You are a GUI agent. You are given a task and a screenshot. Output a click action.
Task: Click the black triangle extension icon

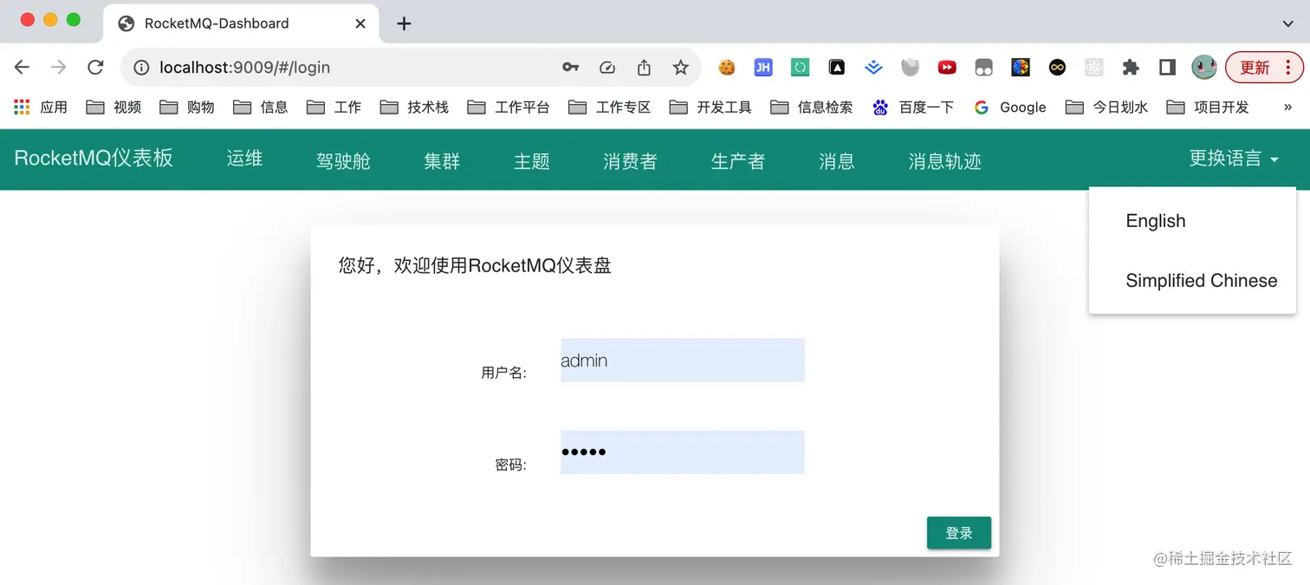(837, 68)
